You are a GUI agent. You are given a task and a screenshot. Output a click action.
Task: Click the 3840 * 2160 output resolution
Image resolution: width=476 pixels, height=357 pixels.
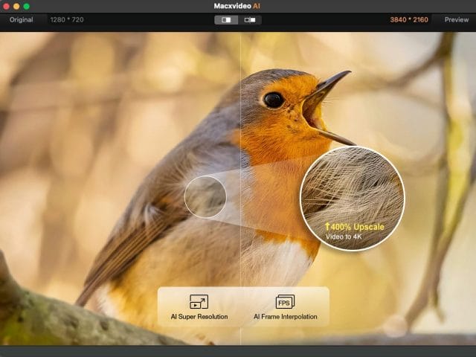pos(409,19)
